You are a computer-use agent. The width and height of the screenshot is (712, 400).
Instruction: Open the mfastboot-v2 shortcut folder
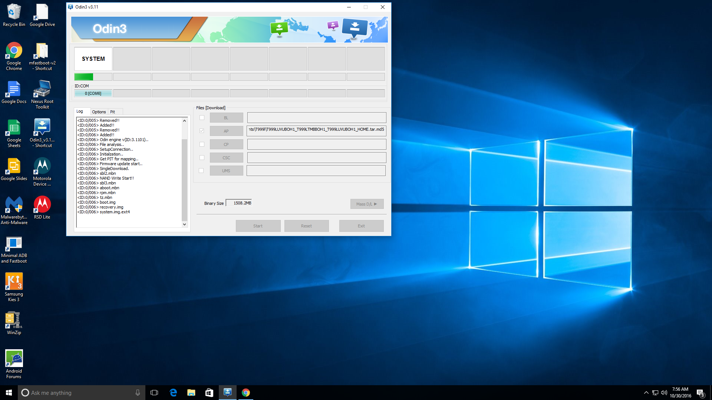(x=42, y=56)
